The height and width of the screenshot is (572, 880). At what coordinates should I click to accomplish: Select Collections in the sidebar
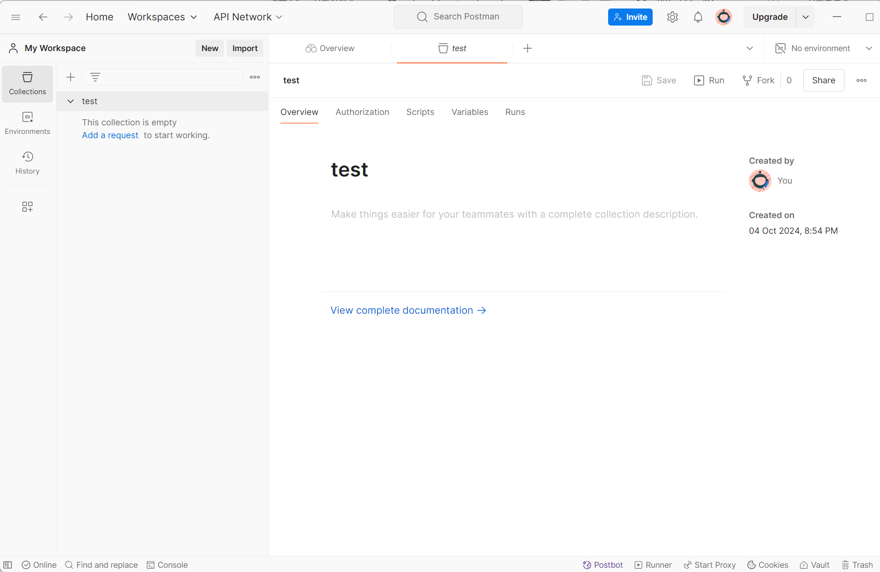[x=27, y=84]
